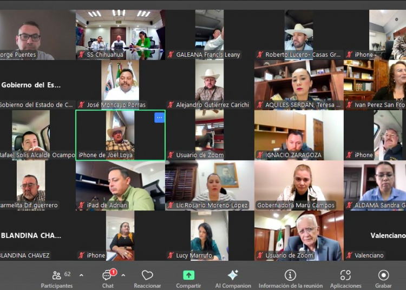406x290 pixels.
Task: Select the Carmelita Dif guerrero video tile
Action: tap(37, 185)
